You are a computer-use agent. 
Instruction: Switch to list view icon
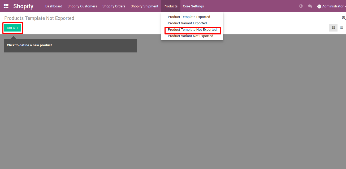click(x=341, y=28)
